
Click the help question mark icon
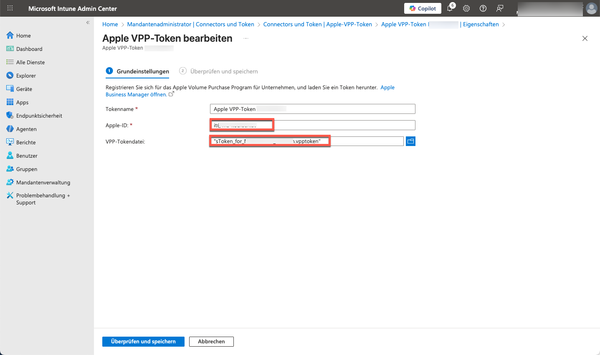tap(483, 8)
